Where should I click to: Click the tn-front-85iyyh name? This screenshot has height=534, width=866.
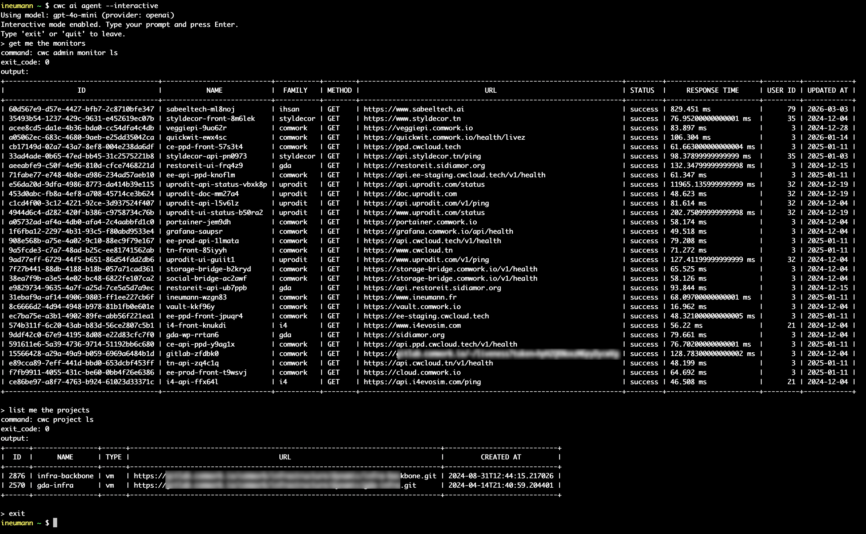(x=196, y=251)
